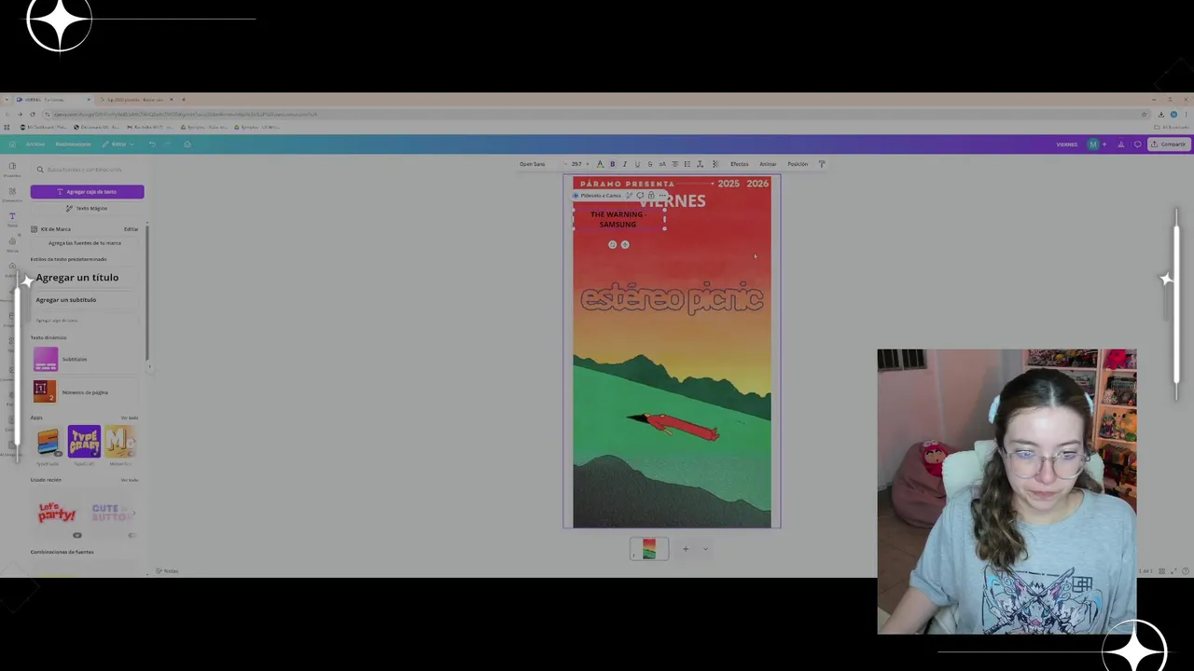
Task: Toggle the list formatting icon
Action: [687, 164]
